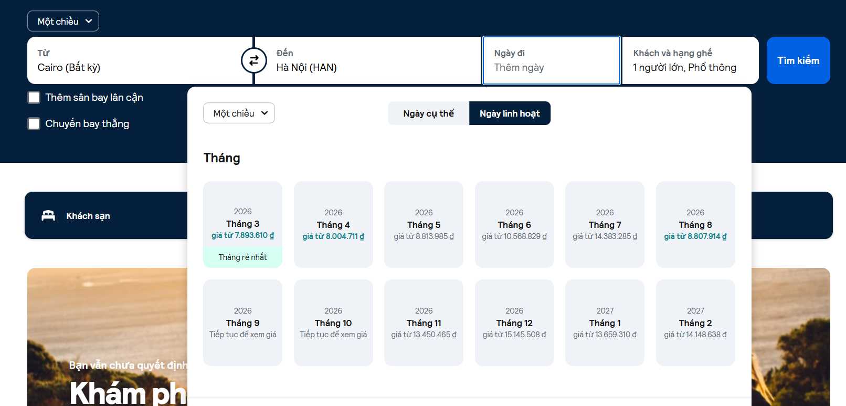Select the Ngày linh hoạt tab
Screen dimensions: 846x406
(510, 113)
